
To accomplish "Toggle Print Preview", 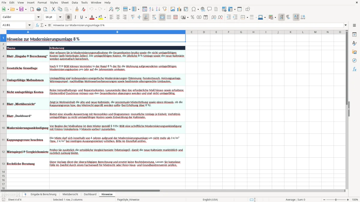I will point(45,9).
